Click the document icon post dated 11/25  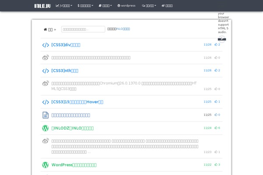[x=46, y=115]
